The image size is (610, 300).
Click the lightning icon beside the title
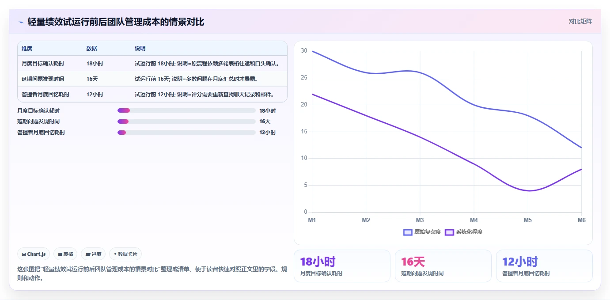(x=21, y=22)
